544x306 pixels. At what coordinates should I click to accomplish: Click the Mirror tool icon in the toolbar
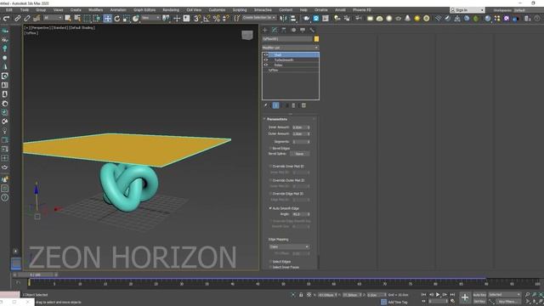pos(283,18)
